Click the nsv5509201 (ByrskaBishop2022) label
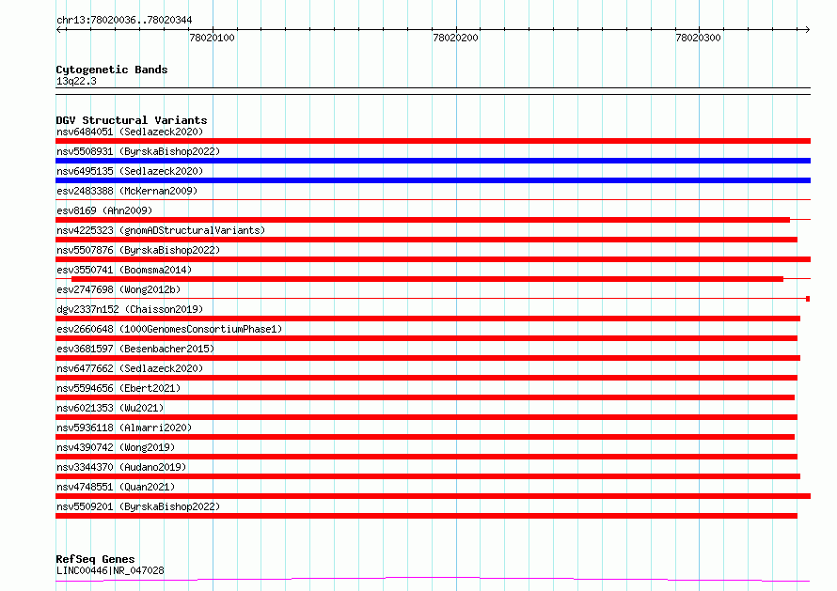Image resolution: width=837 pixels, height=591 pixels. [x=138, y=506]
